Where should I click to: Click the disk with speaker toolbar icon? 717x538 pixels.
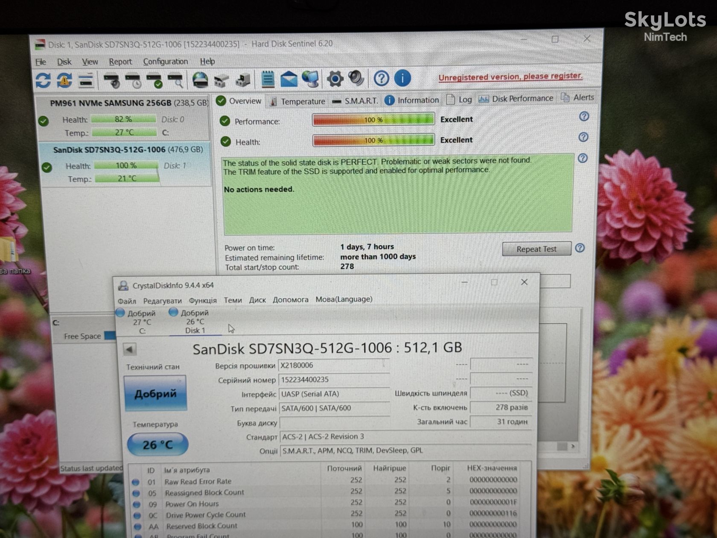(113, 80)
